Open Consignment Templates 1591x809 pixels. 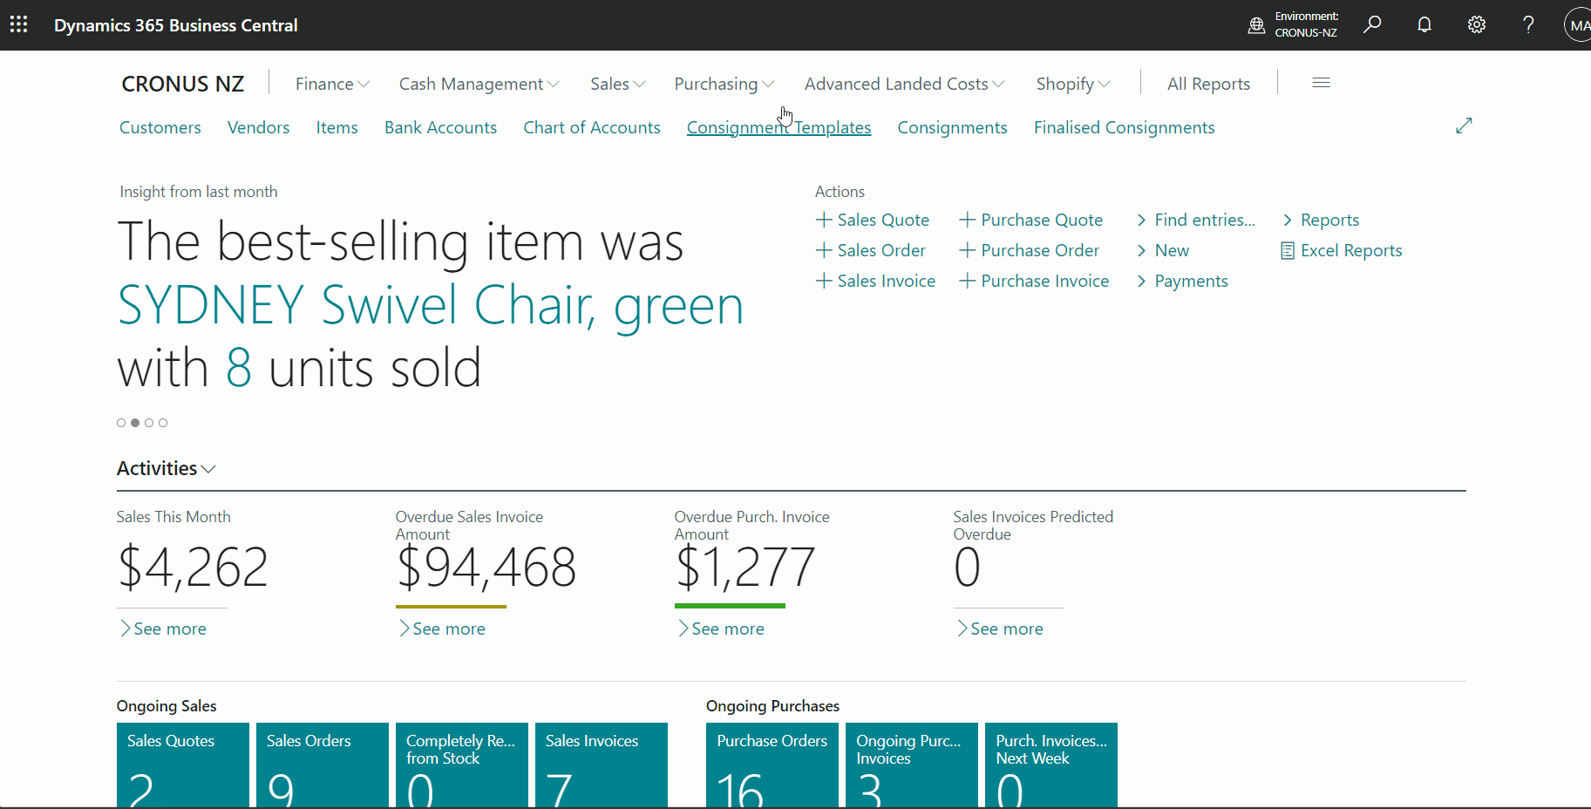coord(779,127)
